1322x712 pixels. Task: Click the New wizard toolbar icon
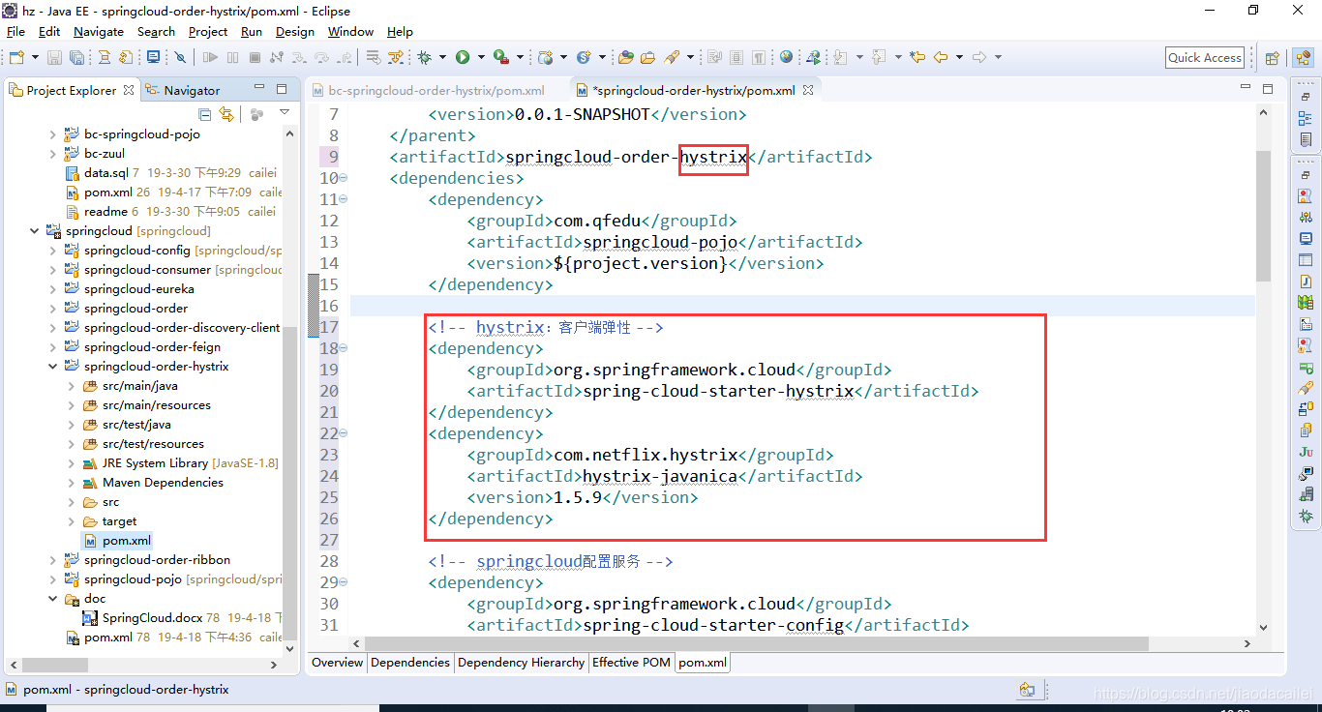[16, 57]
